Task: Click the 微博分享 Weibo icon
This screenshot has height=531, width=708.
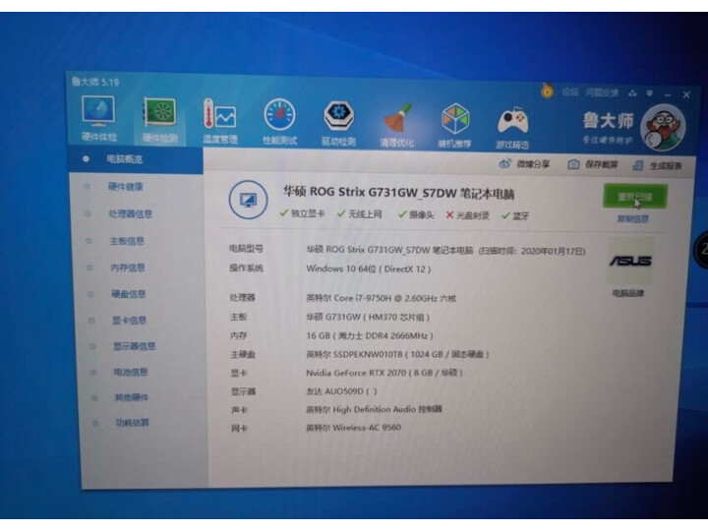Action: tap(505, 163)
